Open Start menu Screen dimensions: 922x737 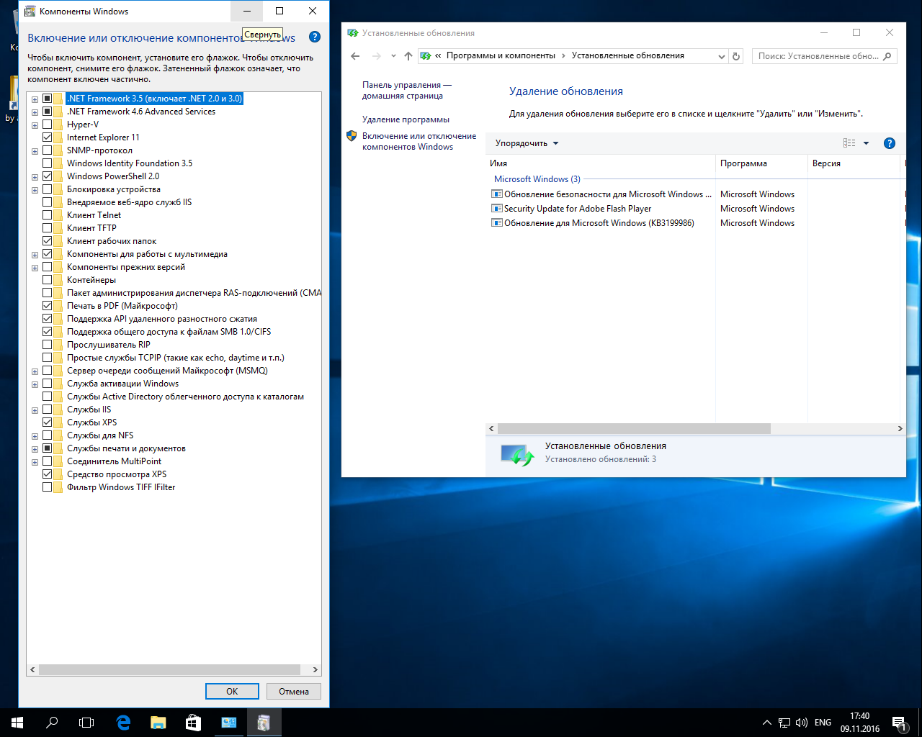pos(17,723)
